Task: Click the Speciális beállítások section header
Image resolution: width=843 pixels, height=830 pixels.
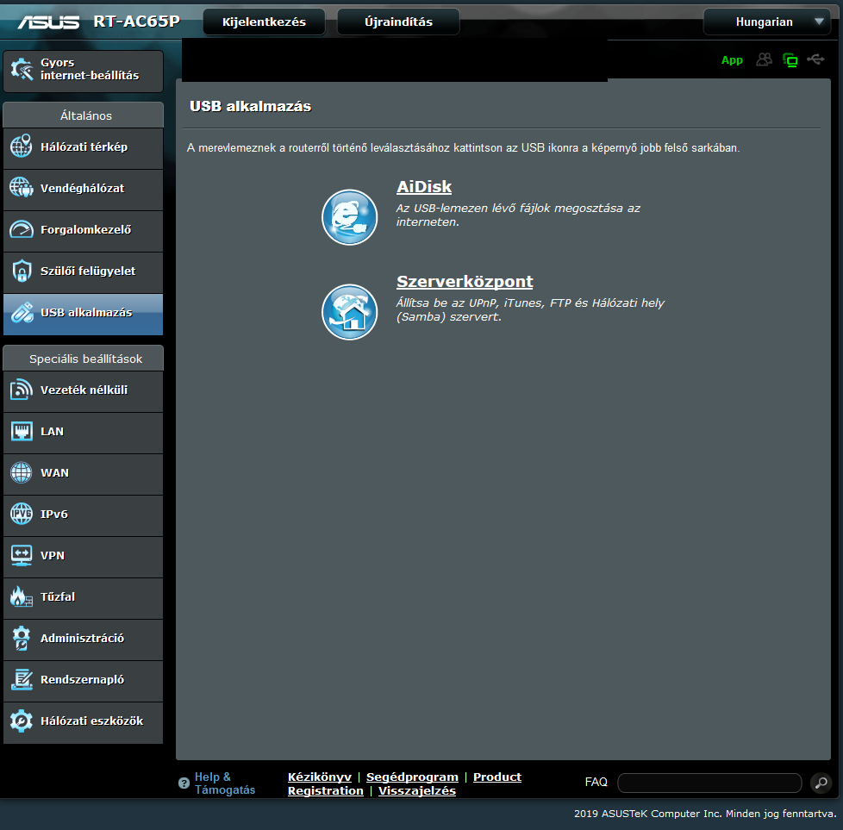Action: coord(84,359)
